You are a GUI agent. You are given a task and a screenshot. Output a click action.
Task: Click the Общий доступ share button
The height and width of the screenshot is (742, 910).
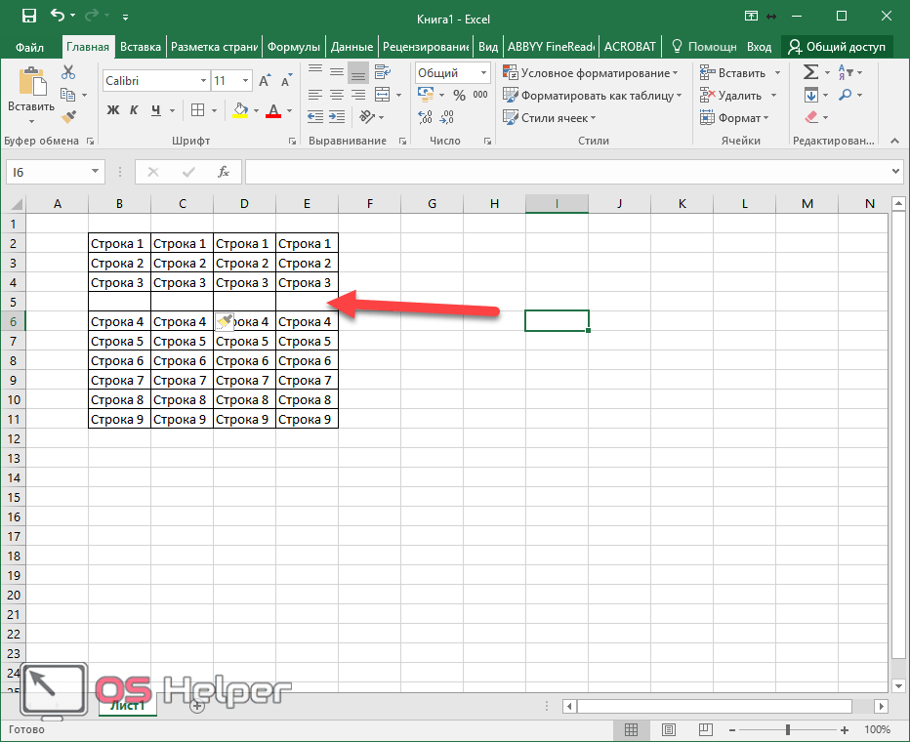click(837, 46)
